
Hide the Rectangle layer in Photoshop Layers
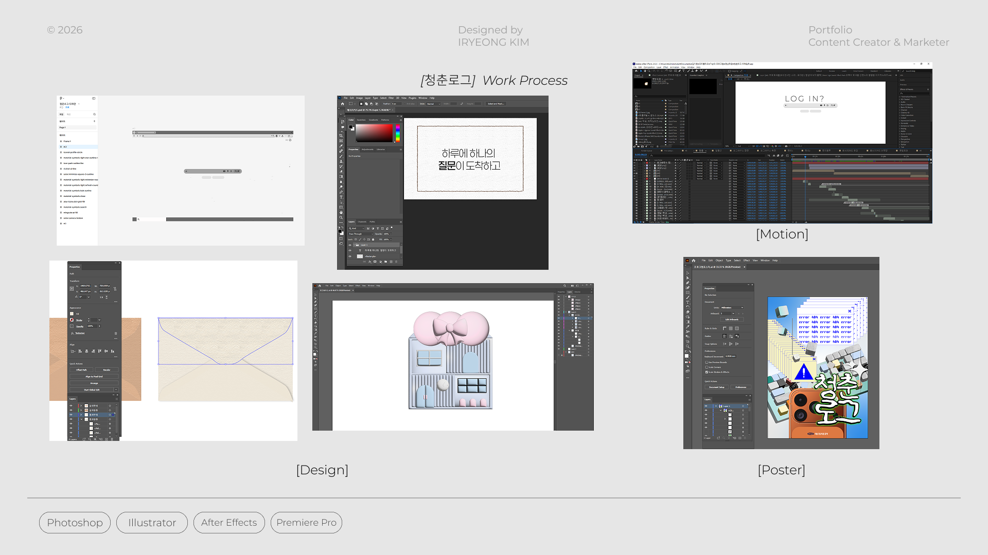[350, 256]
